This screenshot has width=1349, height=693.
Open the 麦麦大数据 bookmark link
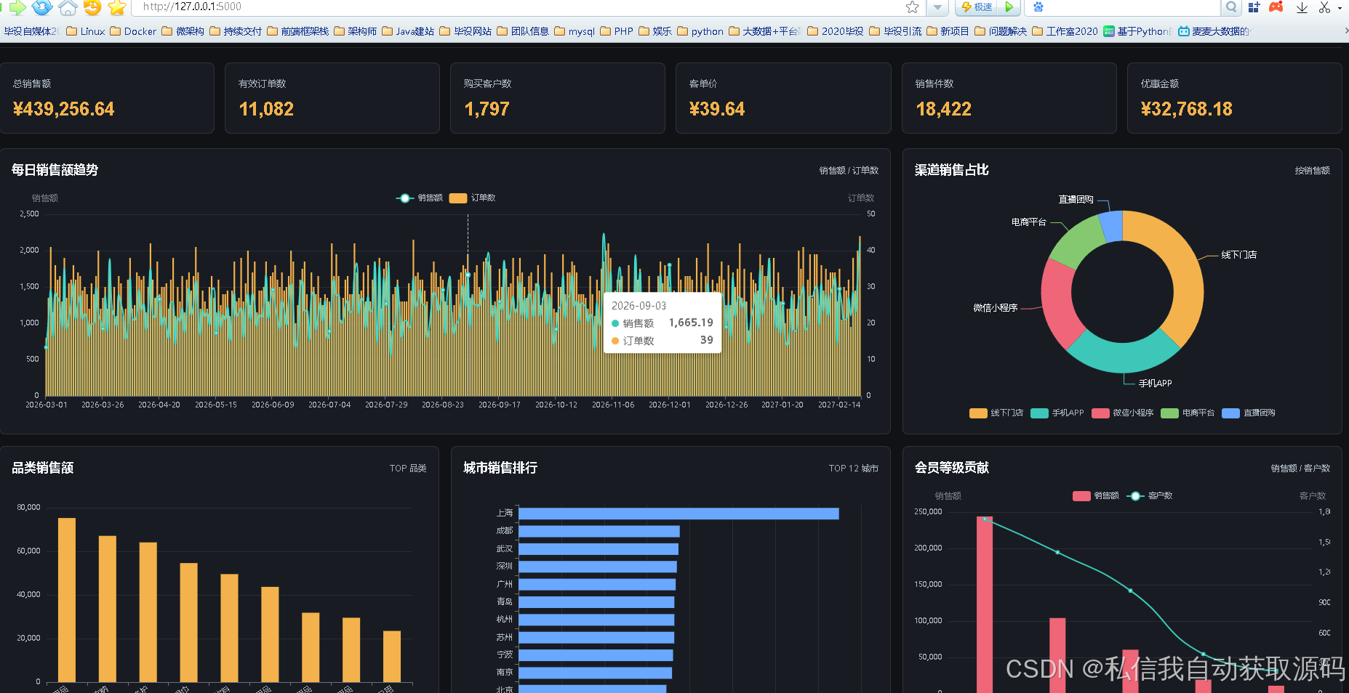pyautogui.click(x=1214, y=31)
